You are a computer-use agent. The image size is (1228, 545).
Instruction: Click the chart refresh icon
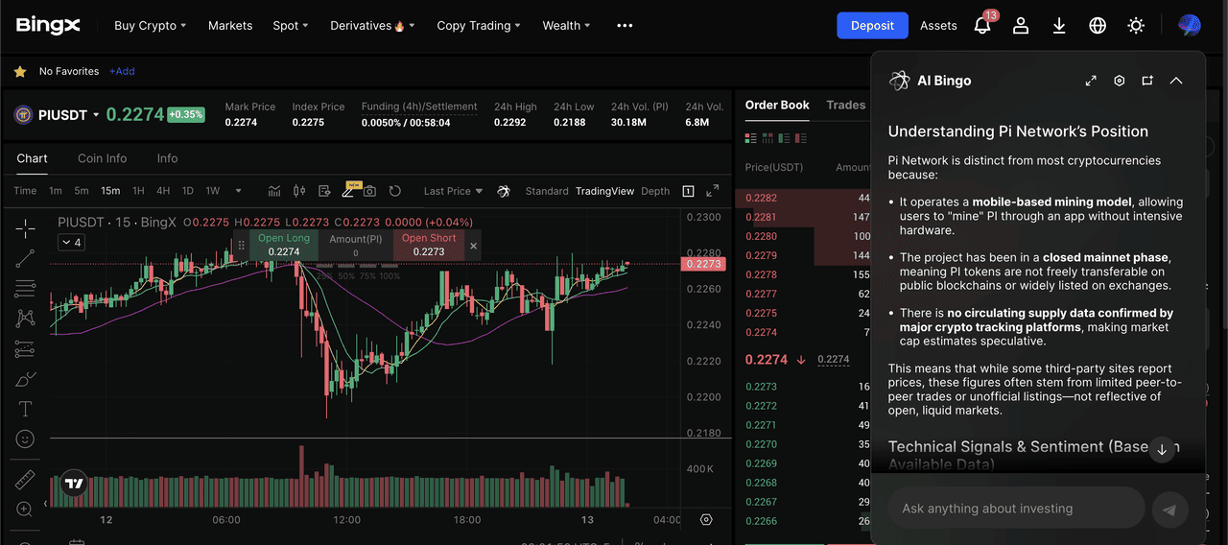[394, 191]
